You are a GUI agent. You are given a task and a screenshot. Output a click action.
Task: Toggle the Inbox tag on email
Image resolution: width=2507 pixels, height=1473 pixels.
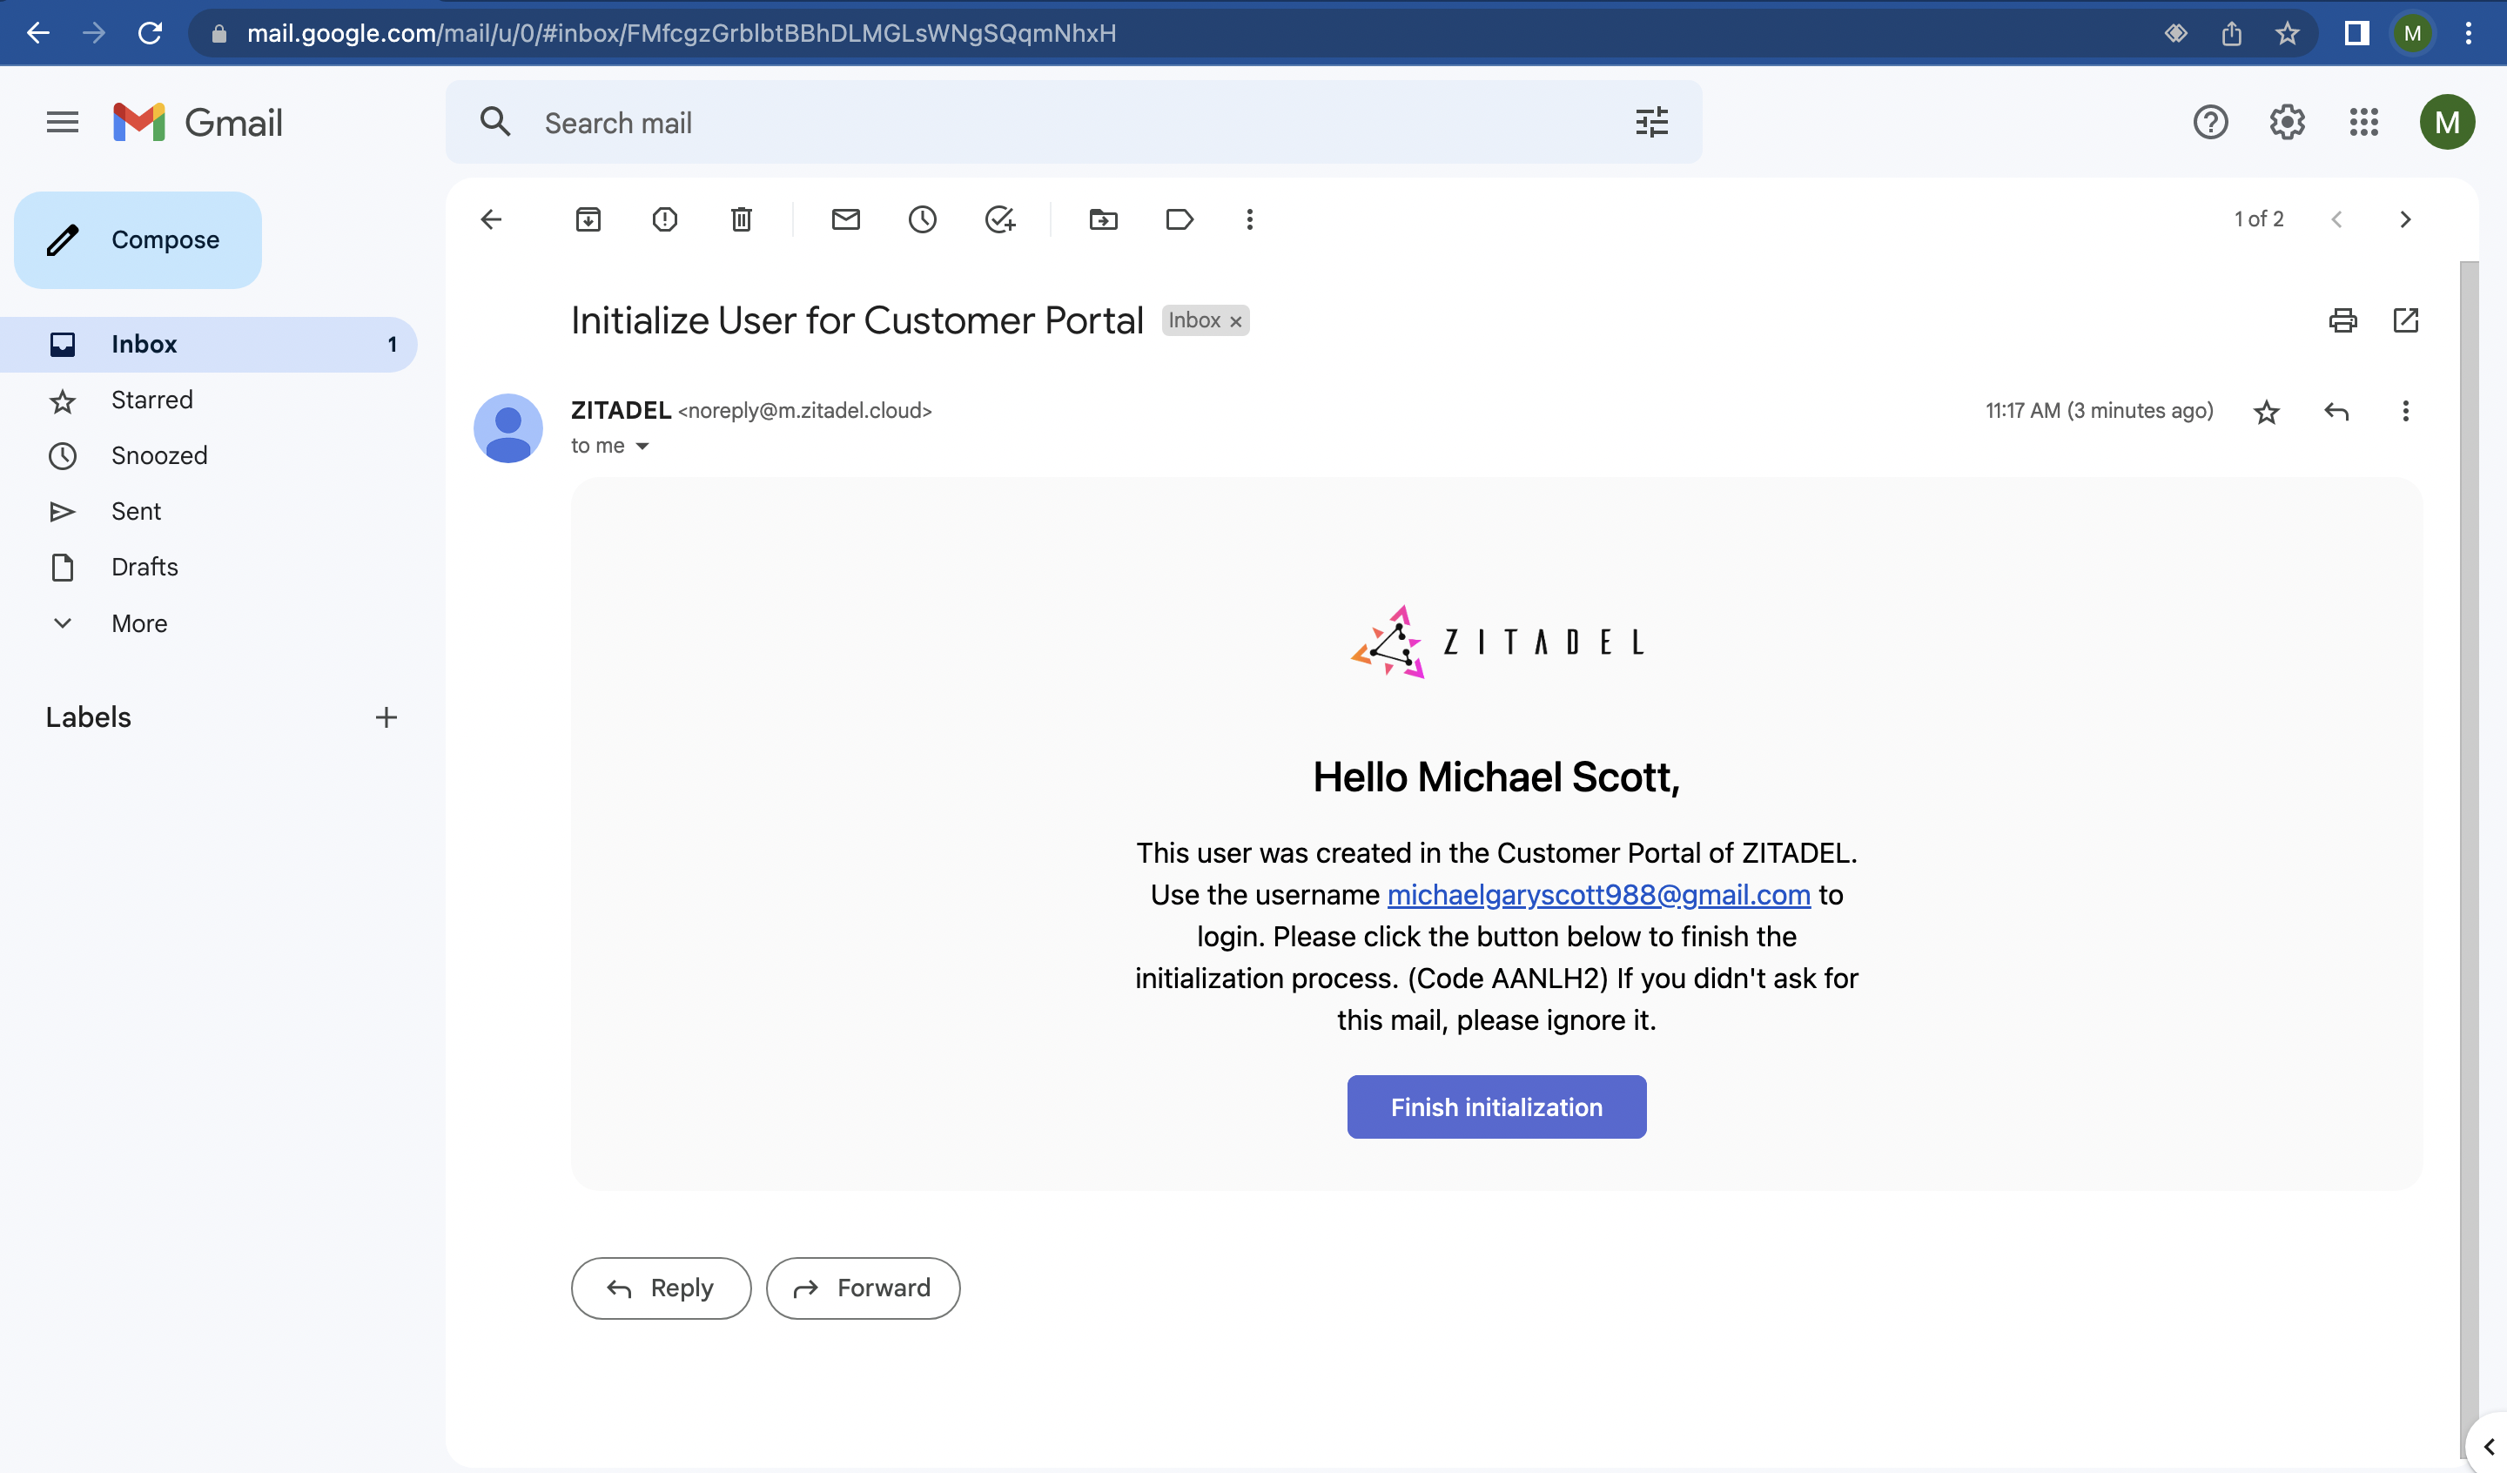[1240, 321]
